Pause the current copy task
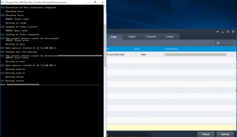 [206, 134]
